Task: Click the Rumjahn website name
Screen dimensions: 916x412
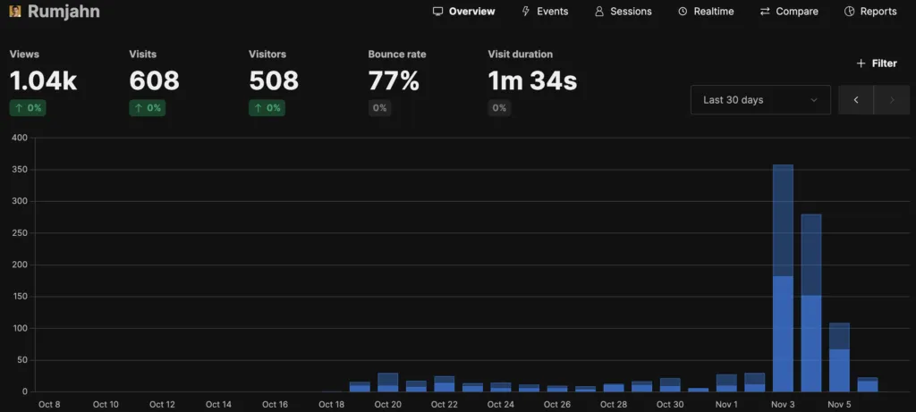Action: [x=64, y=12]
